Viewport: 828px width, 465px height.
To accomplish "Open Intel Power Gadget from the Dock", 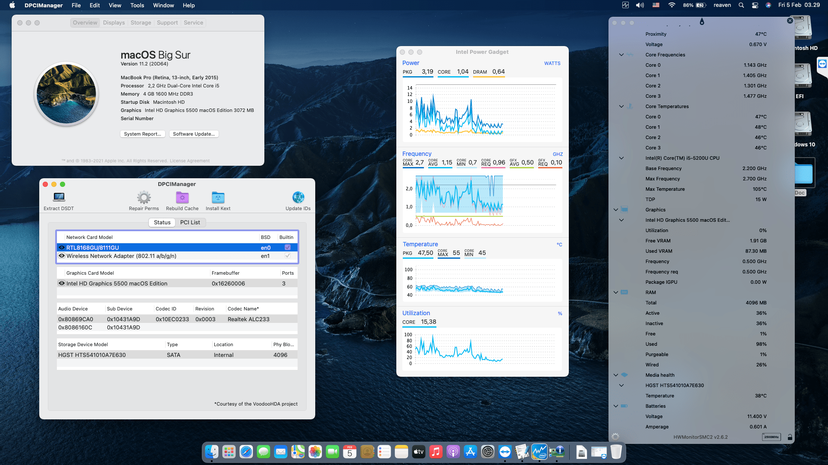I will tap(539, 452).
